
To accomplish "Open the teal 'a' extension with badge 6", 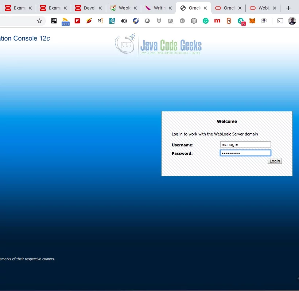I will click(x=241, y=22).
